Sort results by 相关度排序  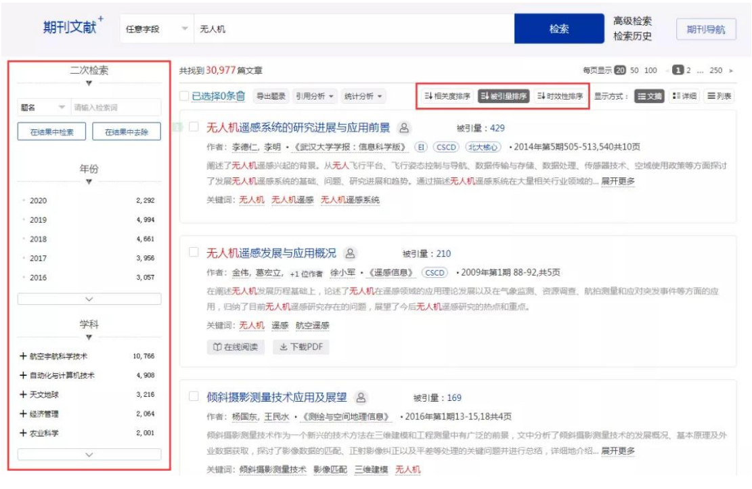(447, 97)
